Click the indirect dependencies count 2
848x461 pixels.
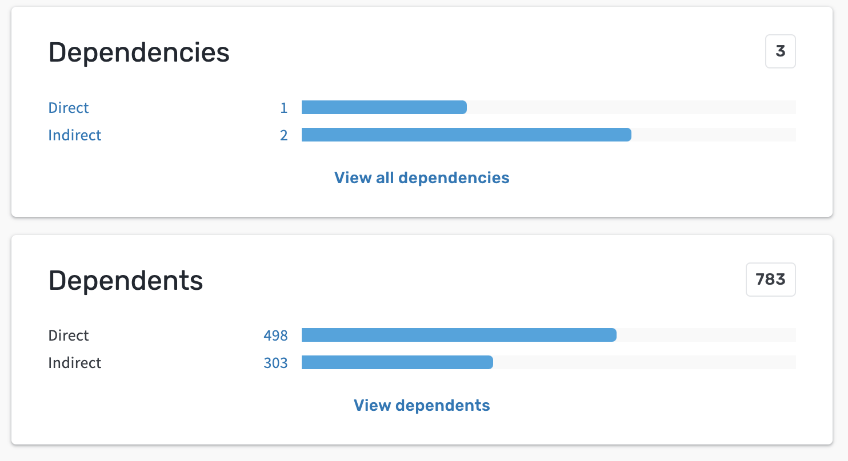click(284, 135)
